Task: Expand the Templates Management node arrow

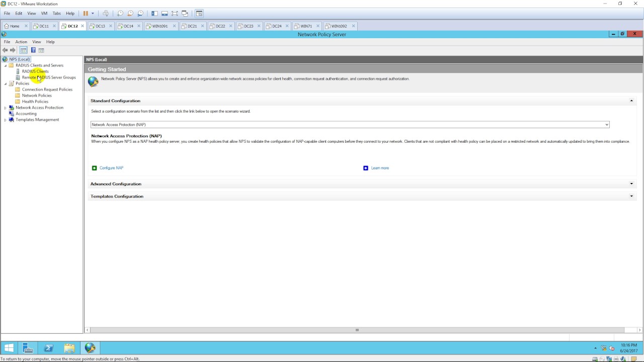Action: click(x=6, y=120)
